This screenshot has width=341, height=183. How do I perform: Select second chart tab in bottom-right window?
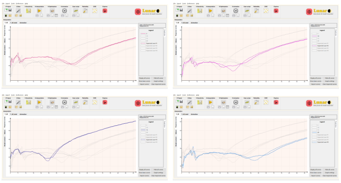click(x=185, y=114)
